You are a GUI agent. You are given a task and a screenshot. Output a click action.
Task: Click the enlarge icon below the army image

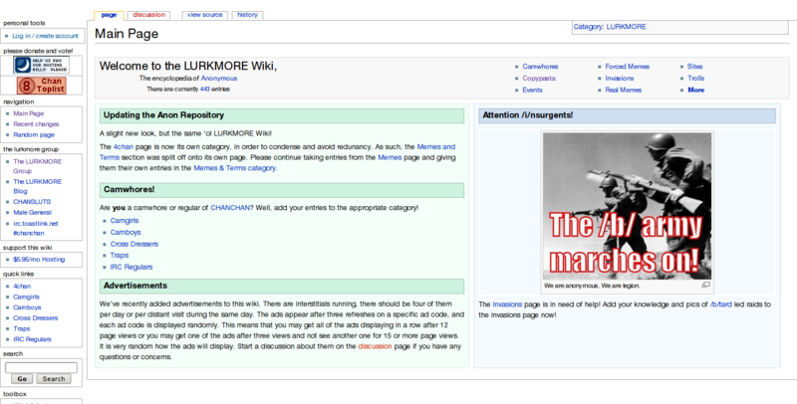pos(706,285)
